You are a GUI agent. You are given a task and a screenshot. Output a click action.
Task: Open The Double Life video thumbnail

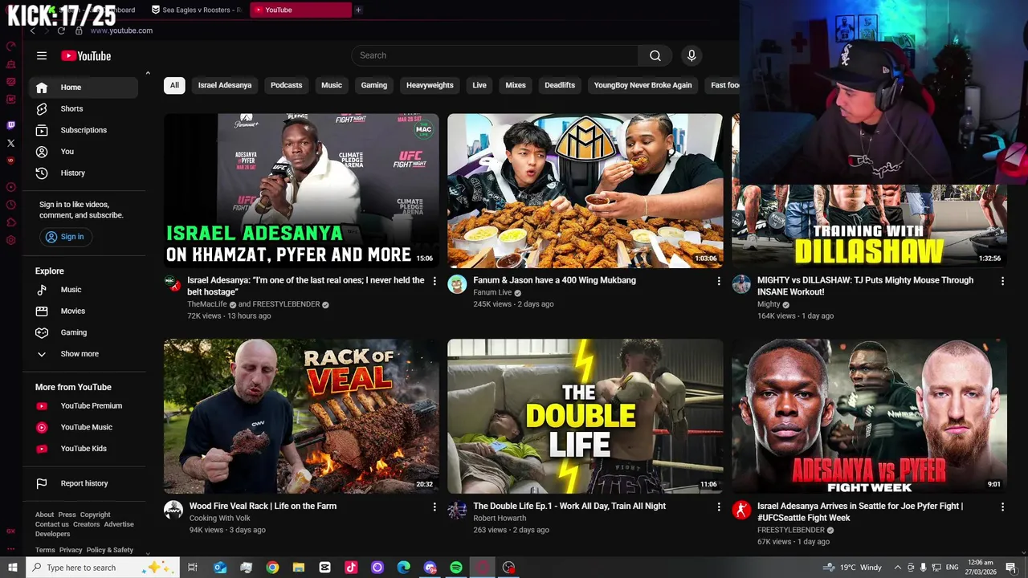click(x=585, y=416)
